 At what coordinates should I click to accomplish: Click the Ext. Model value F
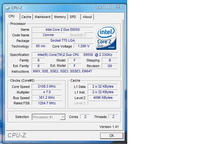[x=75, y=66]
